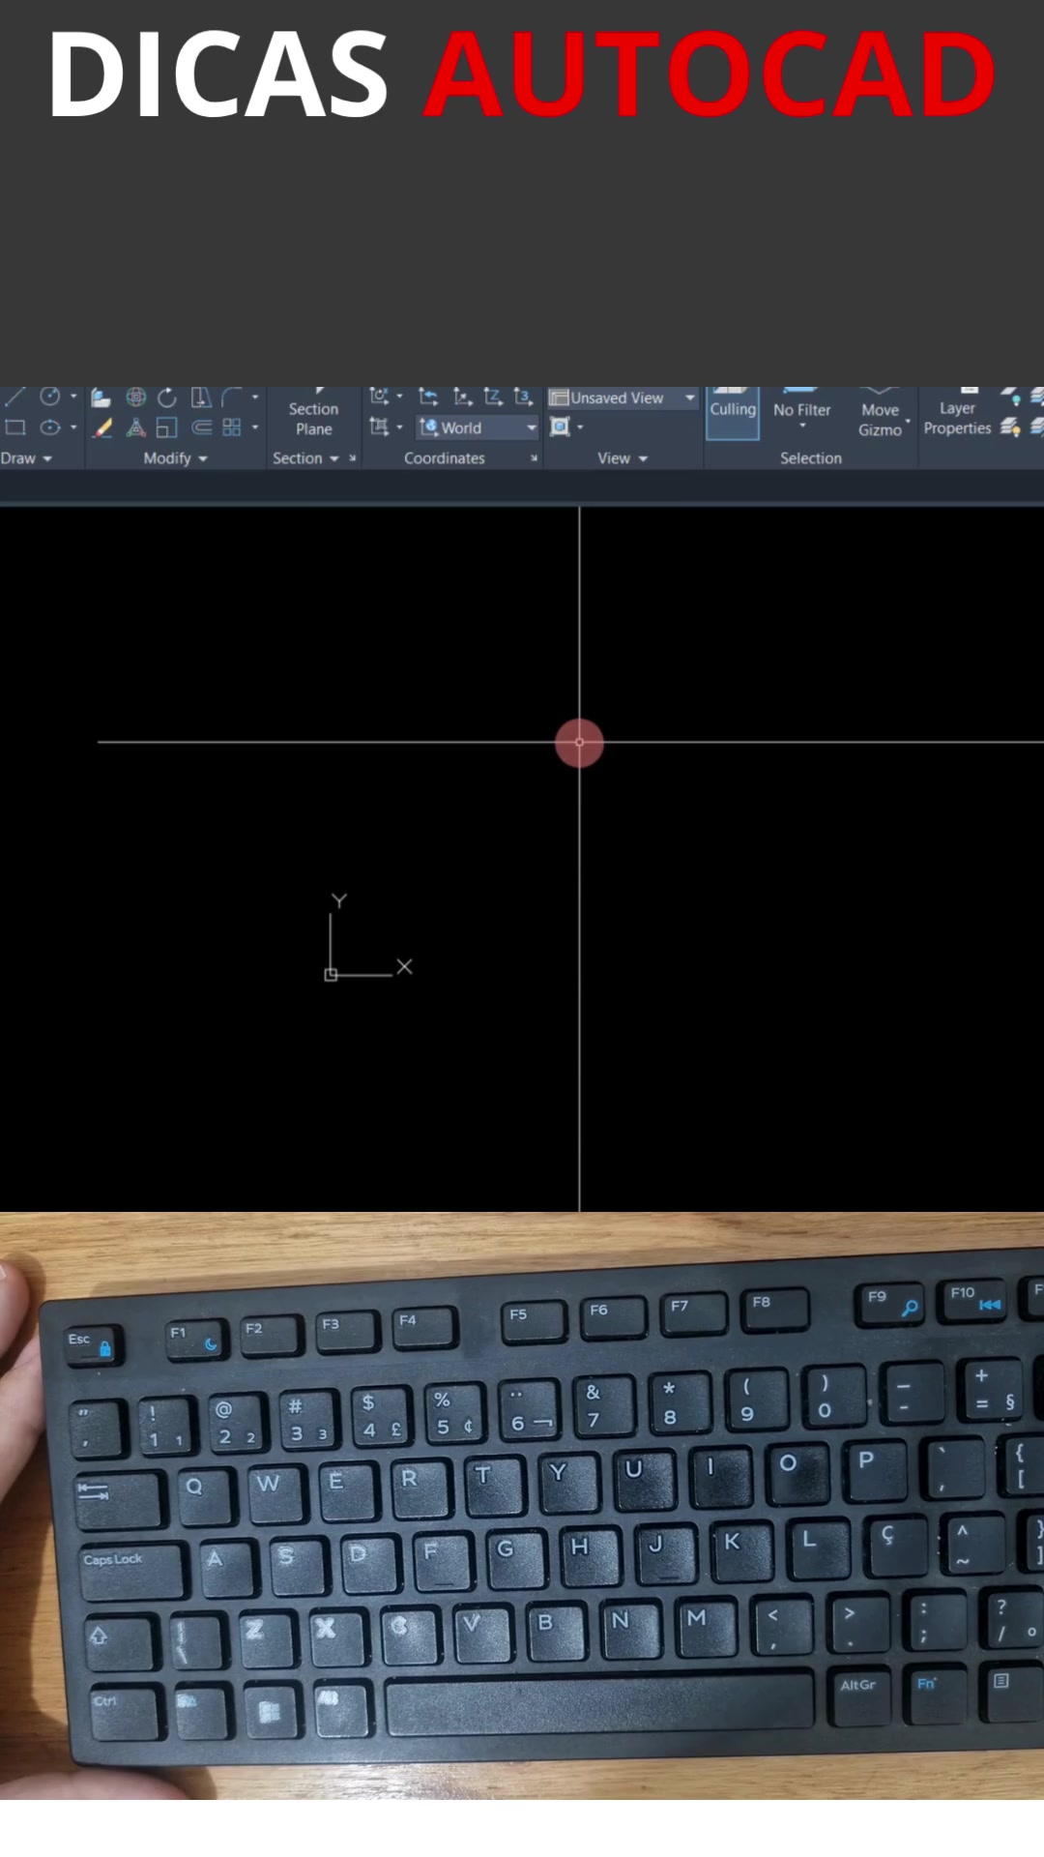Expand the Draw panel

point(26,458)
